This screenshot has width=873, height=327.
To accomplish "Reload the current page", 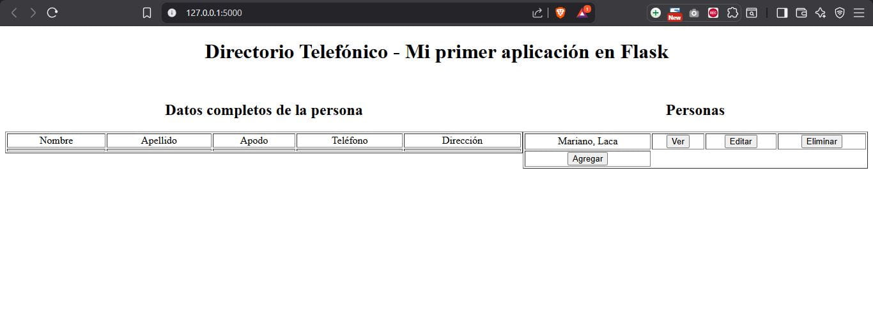I will [52, 12].
